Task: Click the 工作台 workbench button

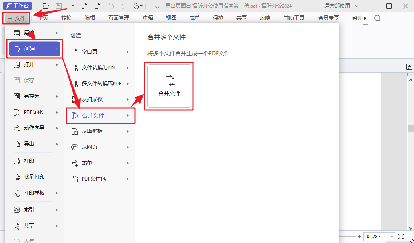Action: click(17, 6)
